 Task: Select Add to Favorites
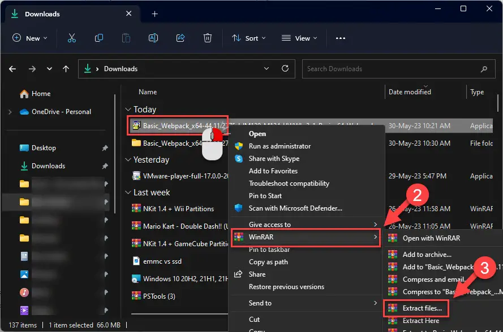point(273,171)
